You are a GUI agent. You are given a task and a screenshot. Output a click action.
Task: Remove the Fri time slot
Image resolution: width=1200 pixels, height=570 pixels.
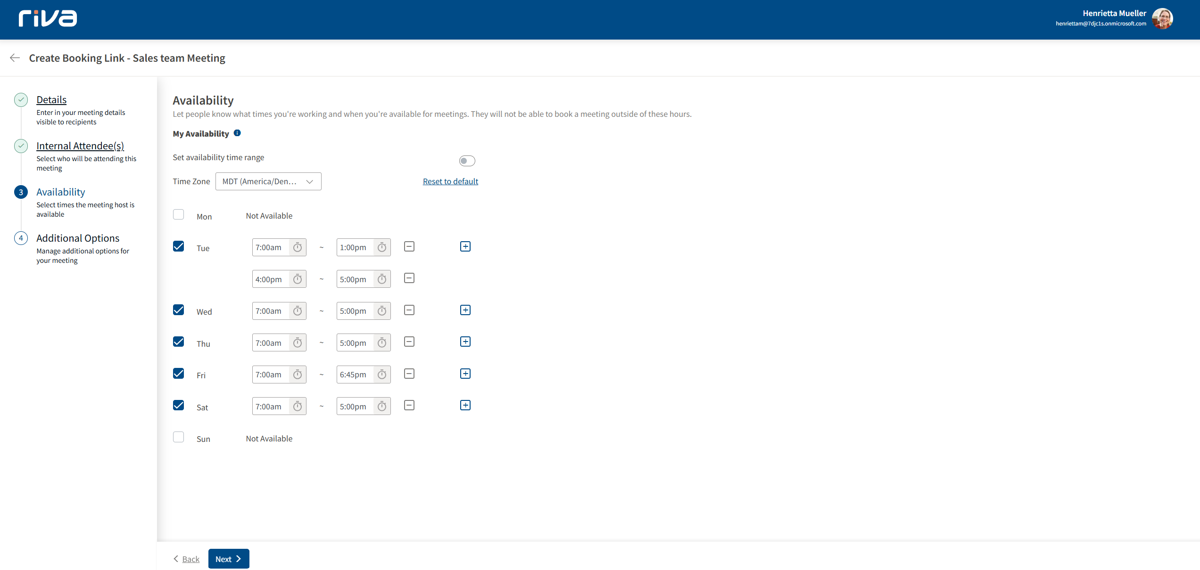409,374
